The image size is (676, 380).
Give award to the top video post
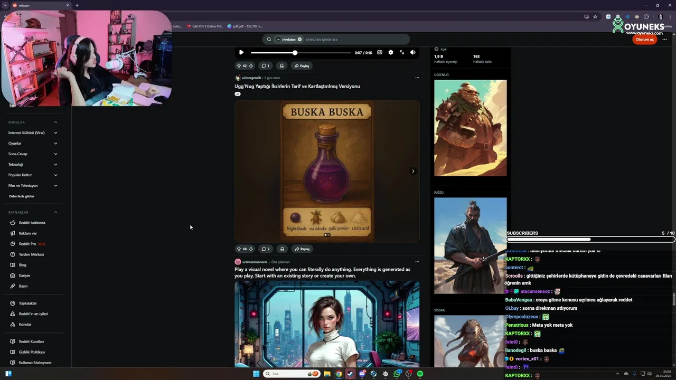point(281,66)
